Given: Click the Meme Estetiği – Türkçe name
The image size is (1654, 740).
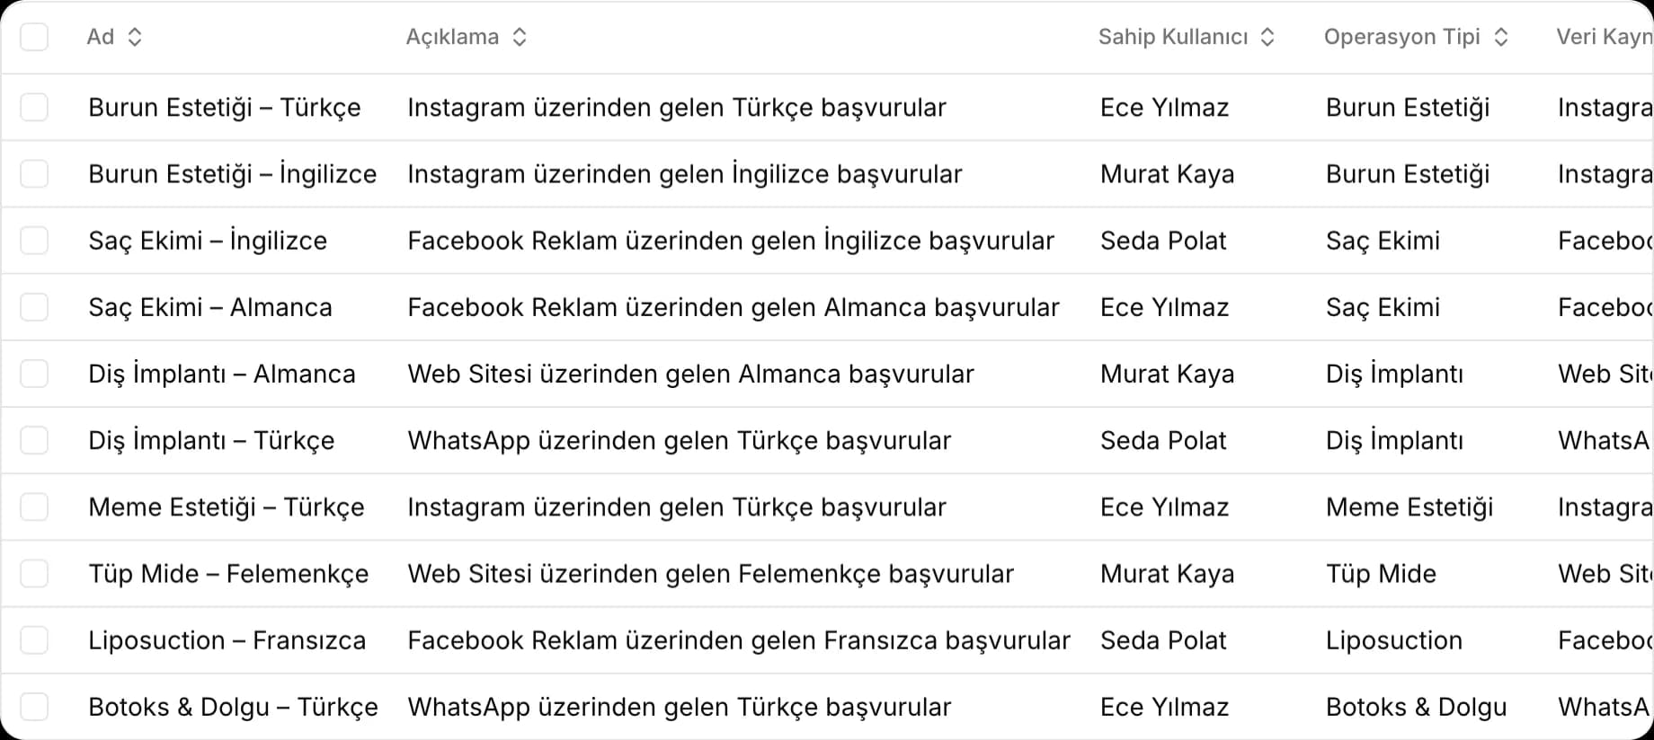Looking at the screenshot, I should (227, 507).
